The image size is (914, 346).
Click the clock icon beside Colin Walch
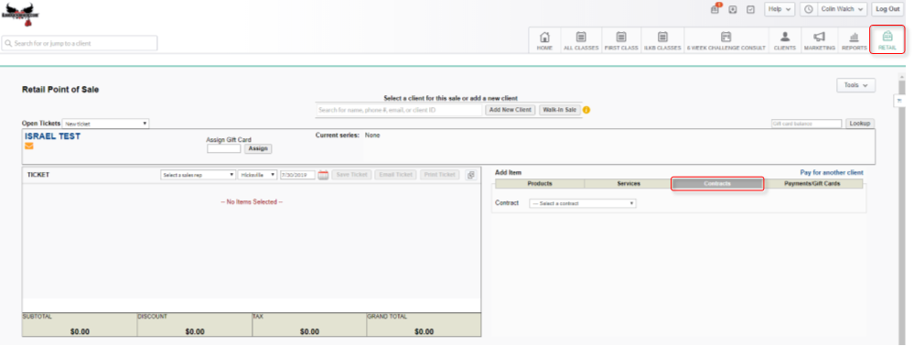tap(809, 9)
